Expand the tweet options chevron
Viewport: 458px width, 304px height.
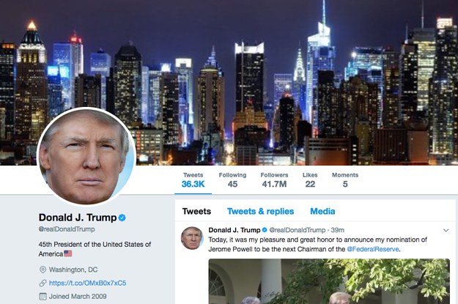[x=446, y=231]
